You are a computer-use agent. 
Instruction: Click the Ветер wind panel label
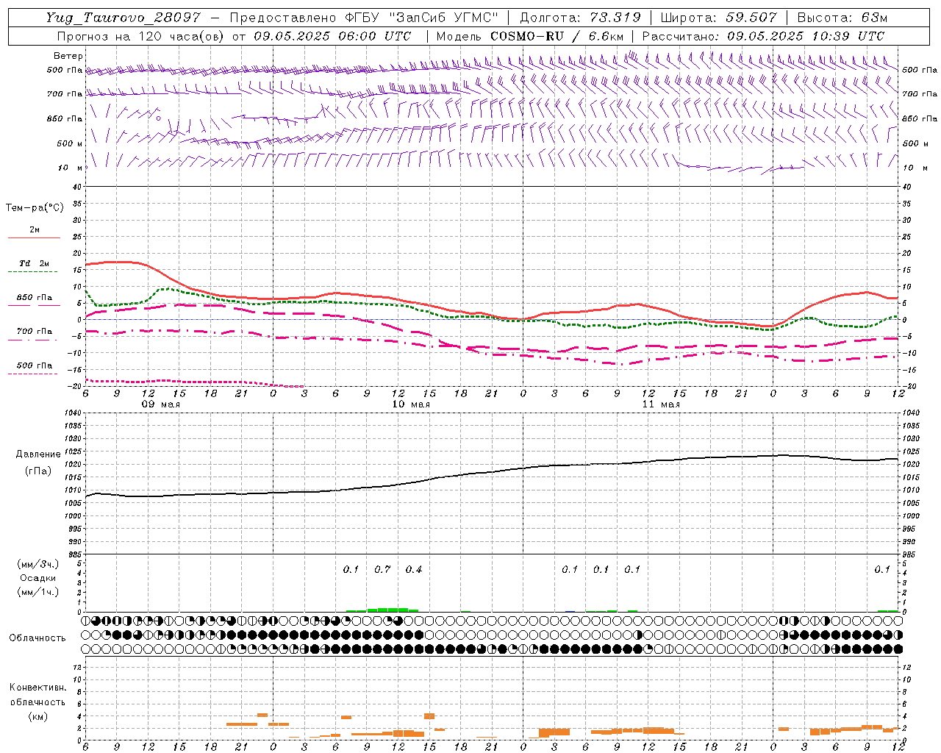[x=68, y=56]
